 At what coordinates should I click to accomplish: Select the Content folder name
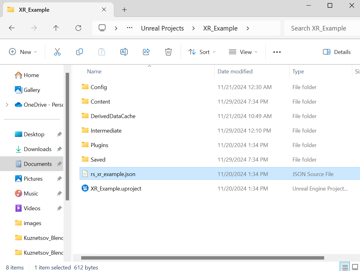(x=100, y=102)
